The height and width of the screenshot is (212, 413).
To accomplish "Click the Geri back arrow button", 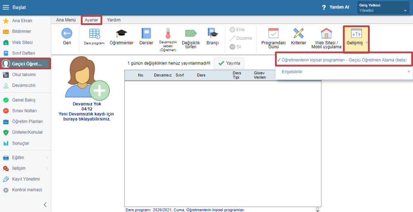I will pyautogui.click(x=67, y=37).
